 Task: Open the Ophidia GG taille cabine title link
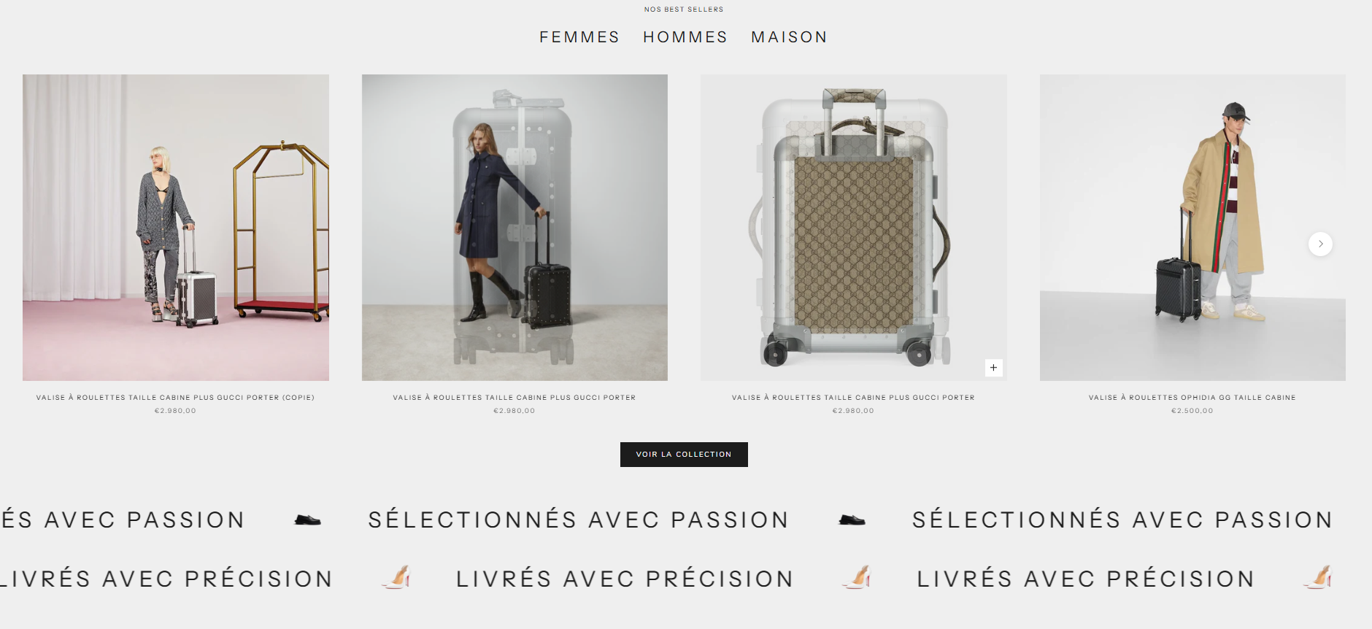click(x=1192, y=398)
